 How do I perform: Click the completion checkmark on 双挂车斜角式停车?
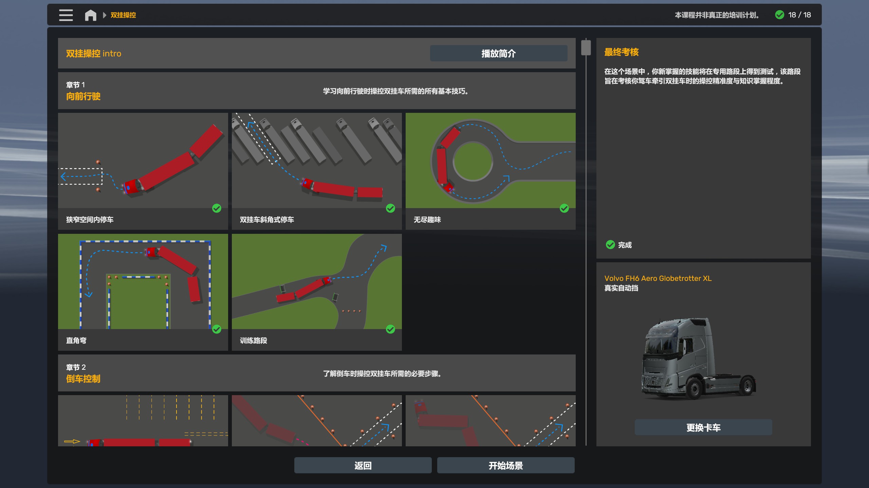point(390,208)
